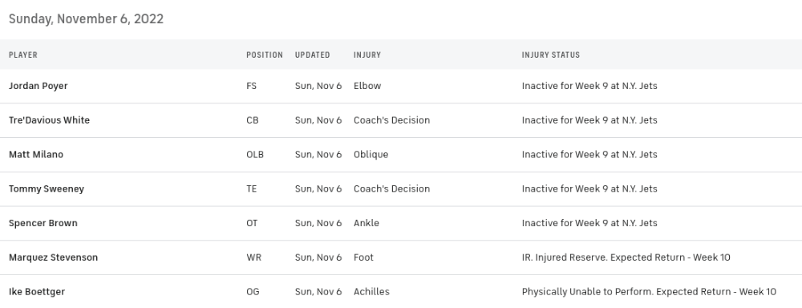Click Ike Boettger's Physically Unable to Perform status
This screenshot has height=308, width=802.
(649, 292)
